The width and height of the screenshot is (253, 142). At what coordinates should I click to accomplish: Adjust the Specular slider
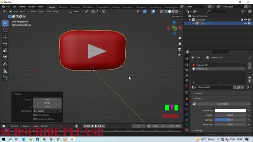(230, 120)
